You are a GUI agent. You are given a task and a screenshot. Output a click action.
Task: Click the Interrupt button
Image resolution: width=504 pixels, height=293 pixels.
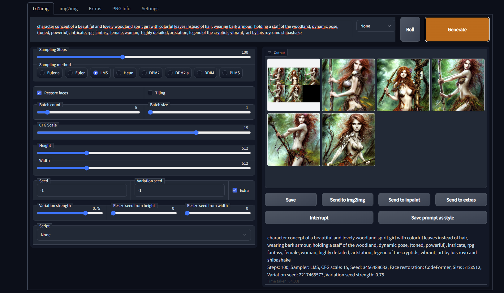[x=319, y=217]
